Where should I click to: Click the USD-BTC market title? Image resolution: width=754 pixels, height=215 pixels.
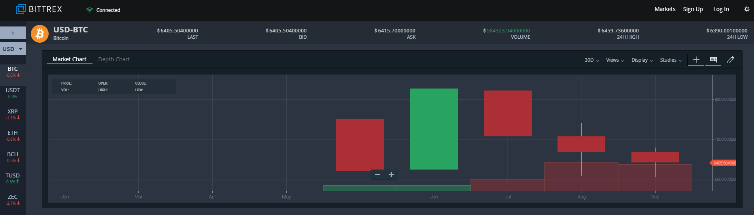71,30
